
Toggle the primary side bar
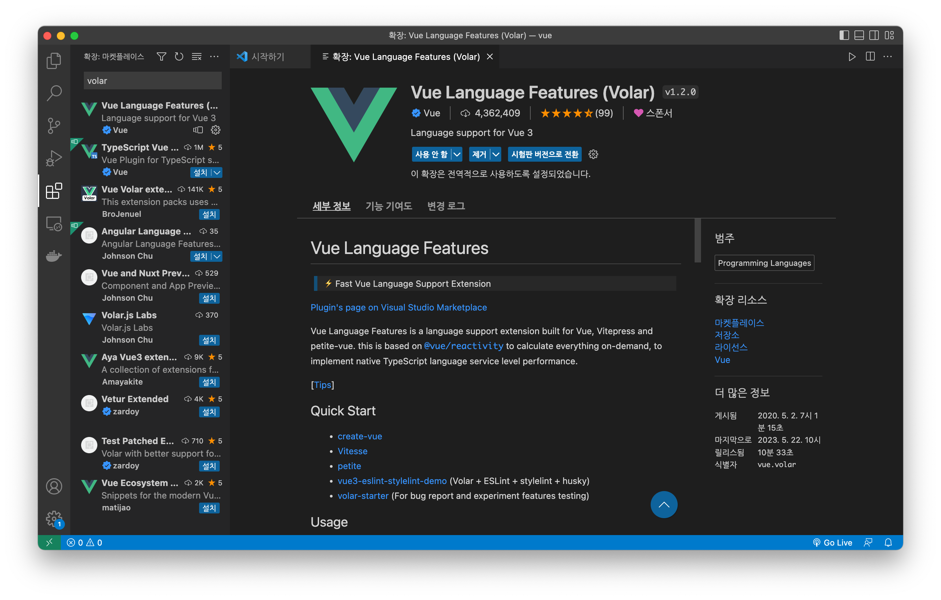844,36
